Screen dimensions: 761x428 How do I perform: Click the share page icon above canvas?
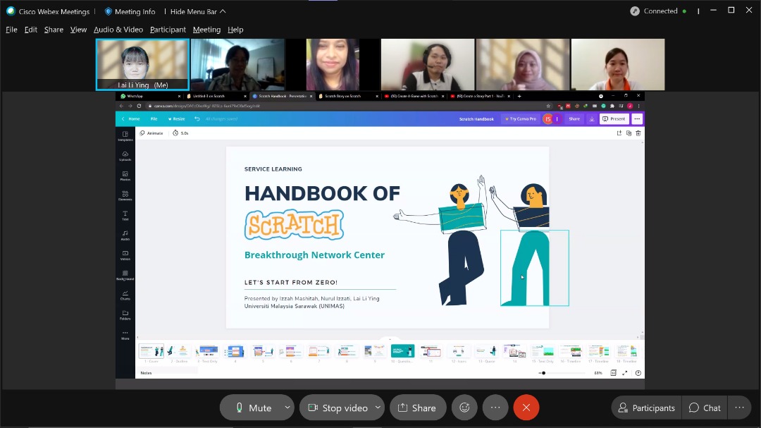619,133
